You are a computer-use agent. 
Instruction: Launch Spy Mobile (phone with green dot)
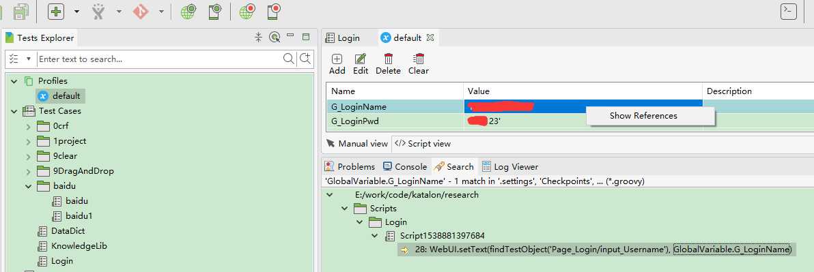(x=214, y=12)
